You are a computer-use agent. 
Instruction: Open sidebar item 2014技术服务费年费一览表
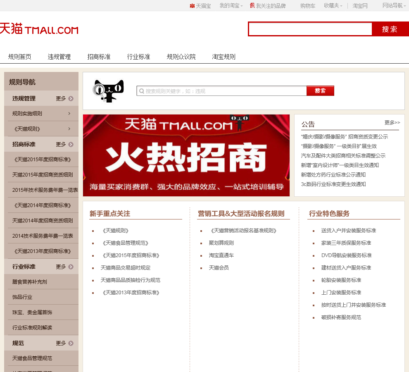42,236
